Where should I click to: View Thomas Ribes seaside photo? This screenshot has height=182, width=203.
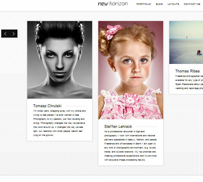tap(186, 42)
